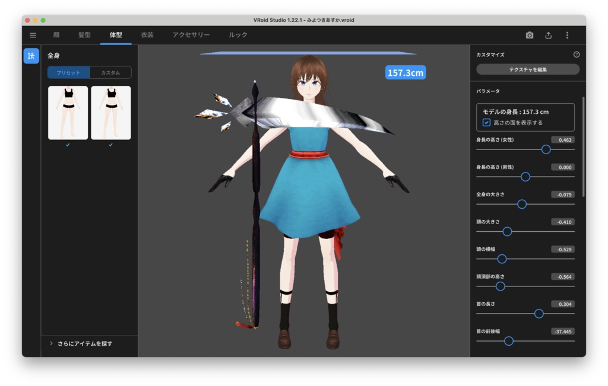Open the 衣装 tab

click(x=147, y=35)
